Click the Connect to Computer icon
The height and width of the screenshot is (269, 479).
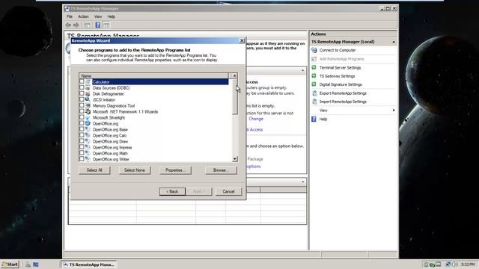coord(314,50)
